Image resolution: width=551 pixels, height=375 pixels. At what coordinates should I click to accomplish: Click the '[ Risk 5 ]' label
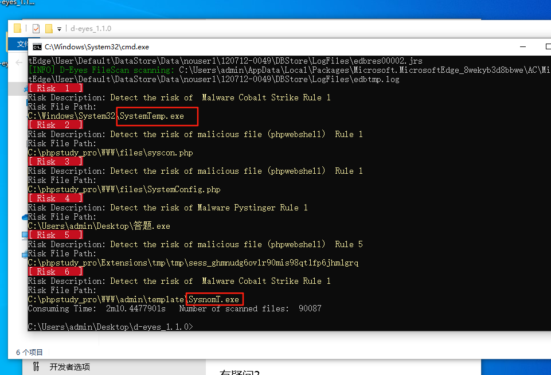tap(56, 235)
